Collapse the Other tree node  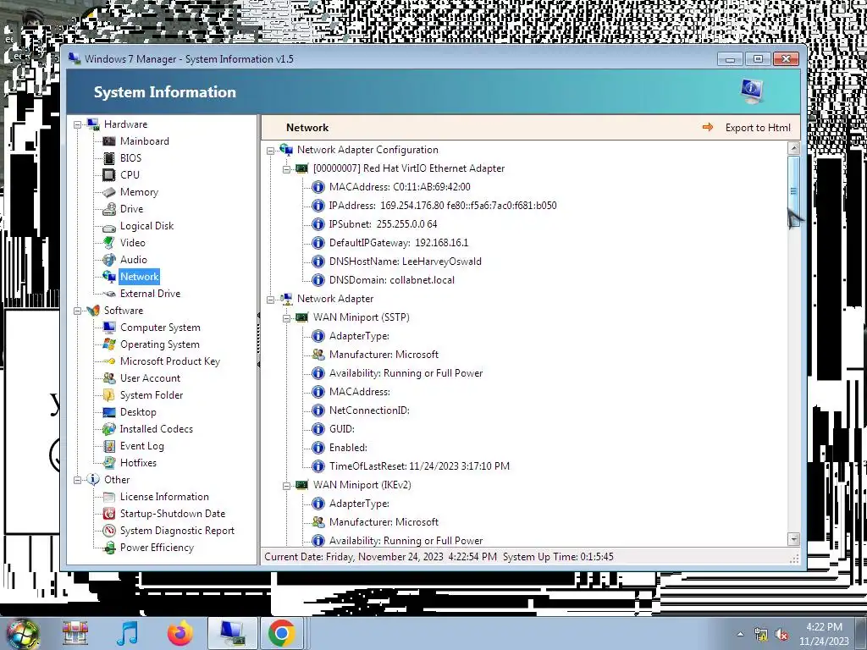tap(77, 480)
